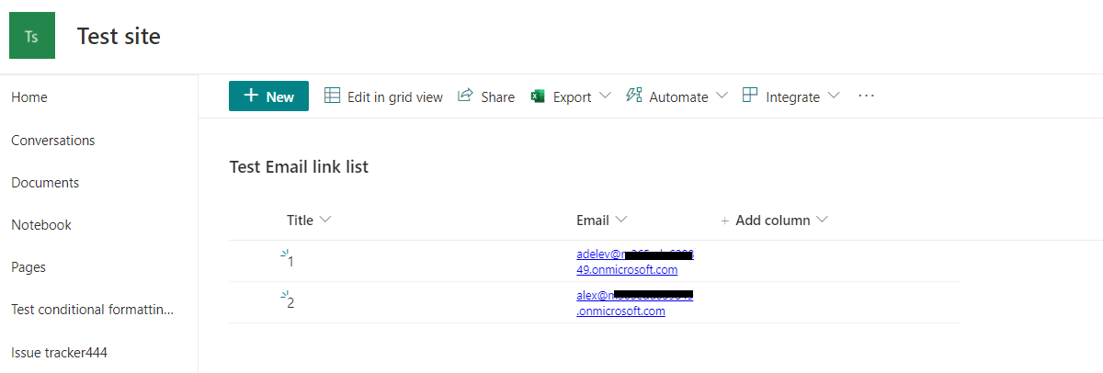Open the alex email link

tap(634, 303)
